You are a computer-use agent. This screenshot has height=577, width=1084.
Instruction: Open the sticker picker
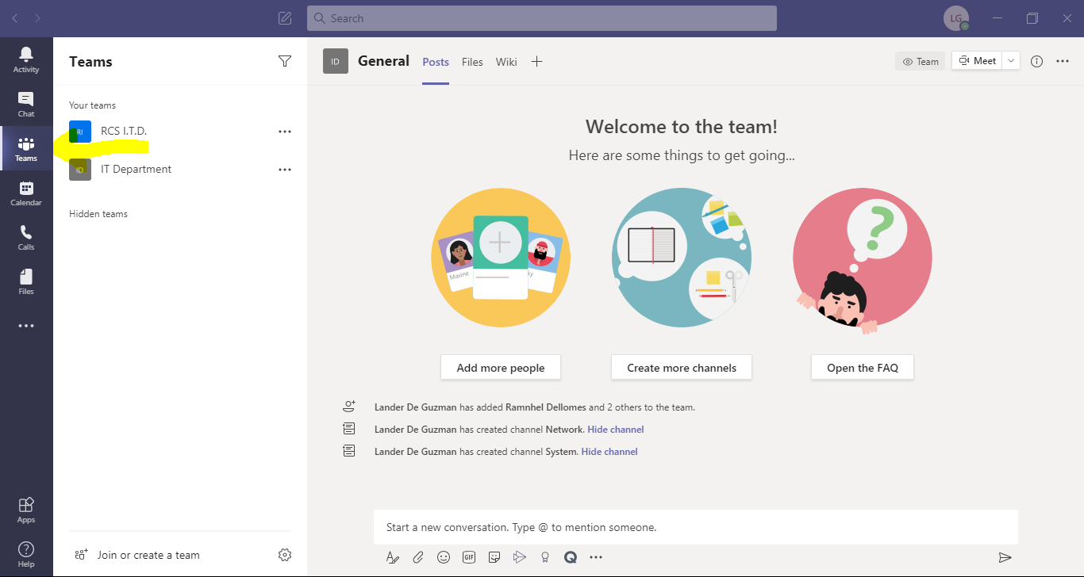tap(494, 557)
